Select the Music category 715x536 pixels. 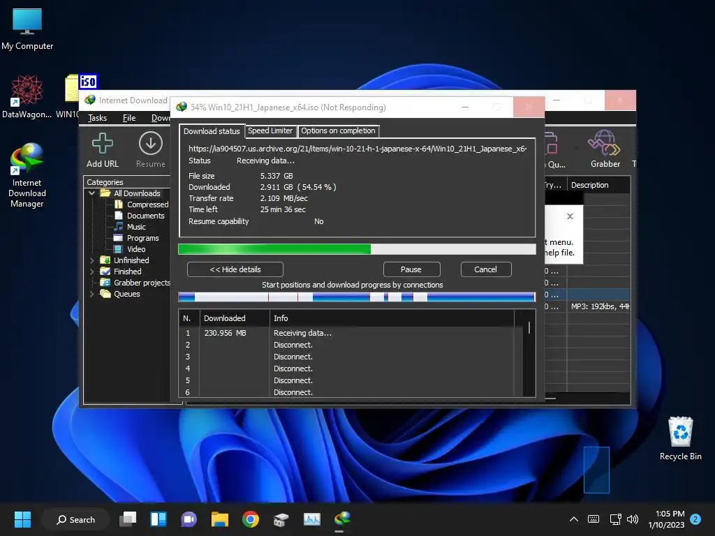[130, 227]
